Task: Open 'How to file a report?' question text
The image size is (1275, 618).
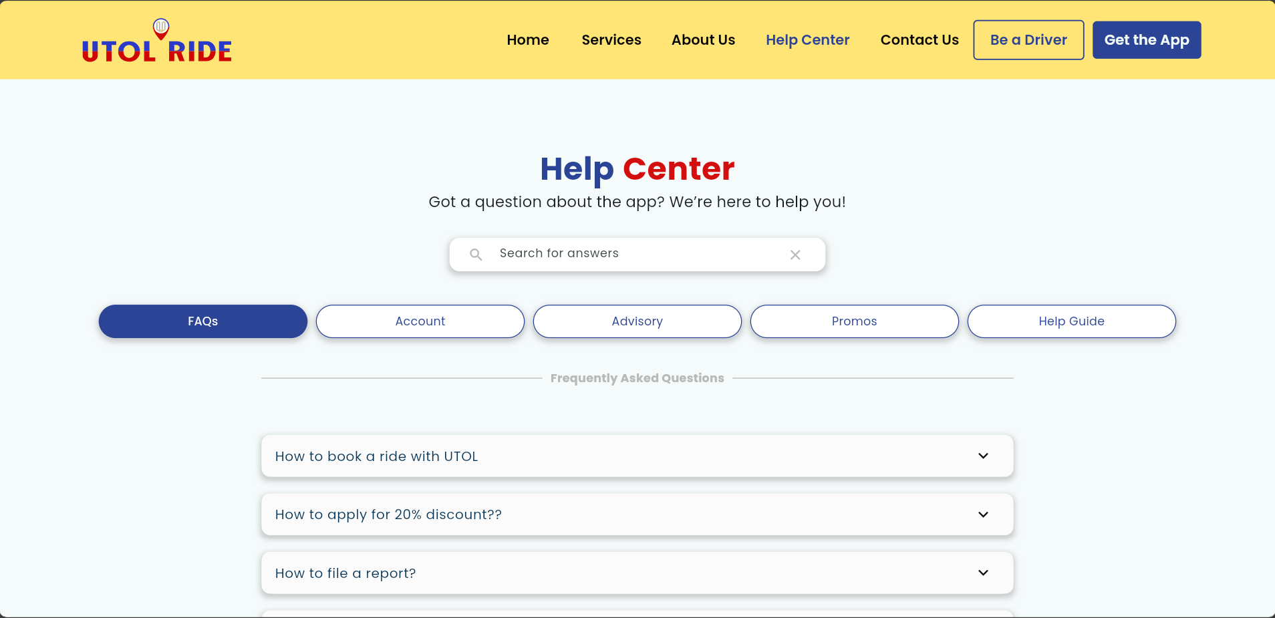Action: click(345, 573)
